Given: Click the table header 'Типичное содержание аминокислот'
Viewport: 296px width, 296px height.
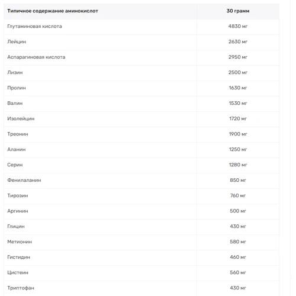Looking at the screenshot, I should pyautogui.click(x=53, y=11).
